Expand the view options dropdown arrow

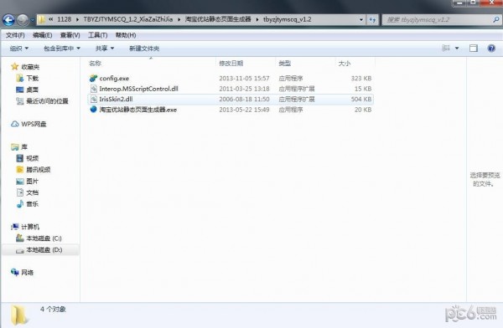pyautogui.click(x=457, y=49)
